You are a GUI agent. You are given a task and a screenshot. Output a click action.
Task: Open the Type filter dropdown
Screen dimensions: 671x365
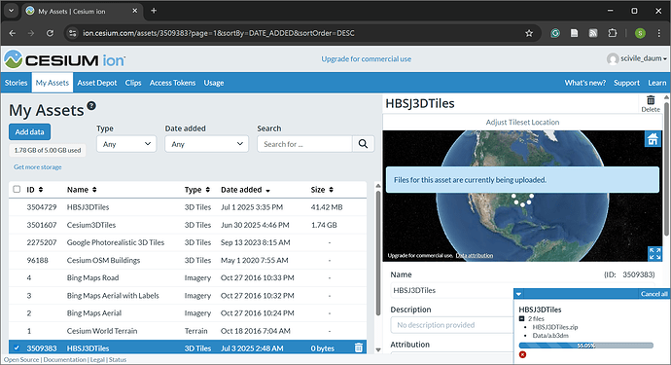click(126, 144)
